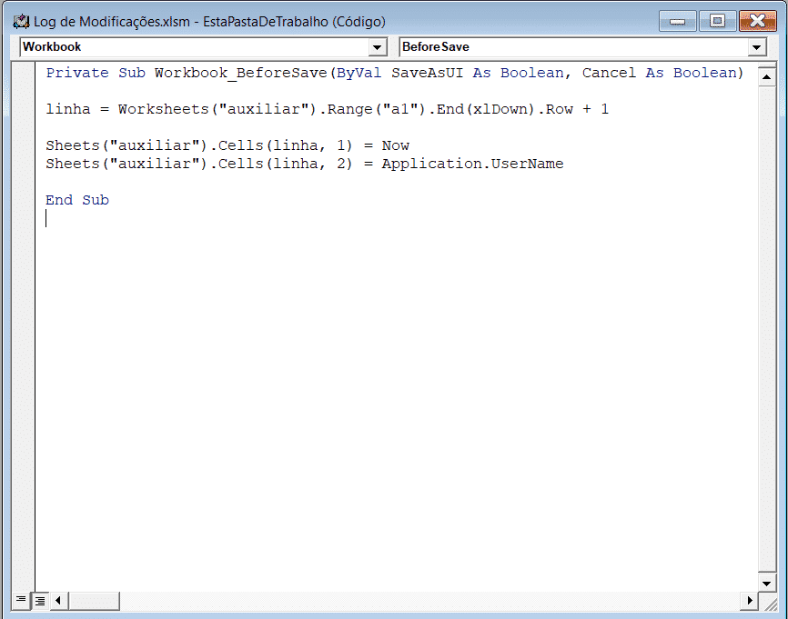
Task: Switch to Full Module View icon
Action: tap(40, 600)
